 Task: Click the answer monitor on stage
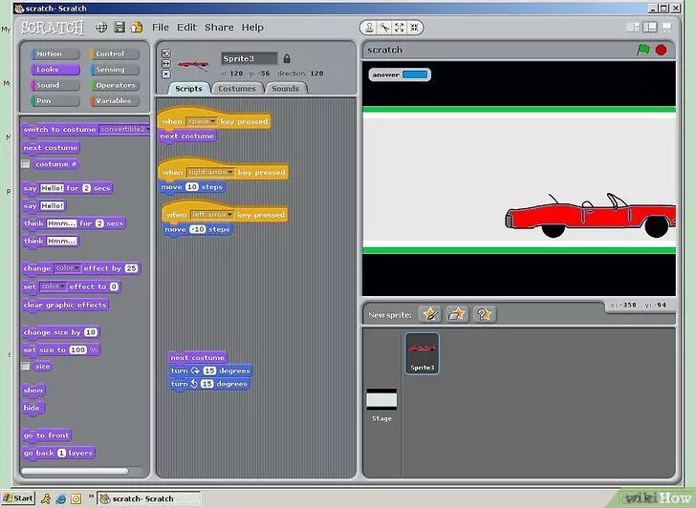click(x=399, y=74)
